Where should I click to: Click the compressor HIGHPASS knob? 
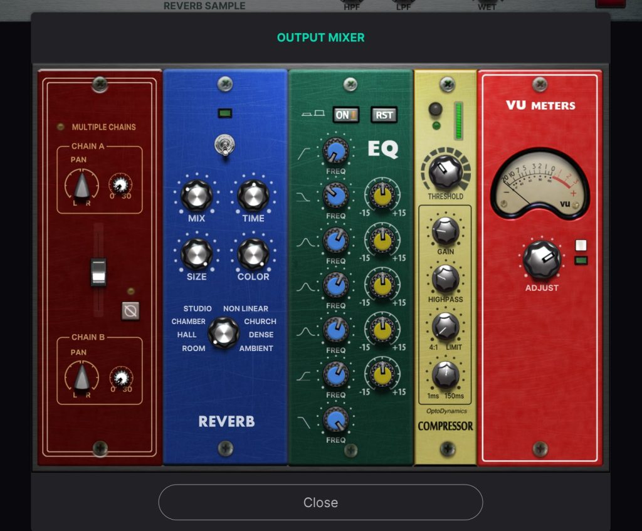(x=445, y=278)
